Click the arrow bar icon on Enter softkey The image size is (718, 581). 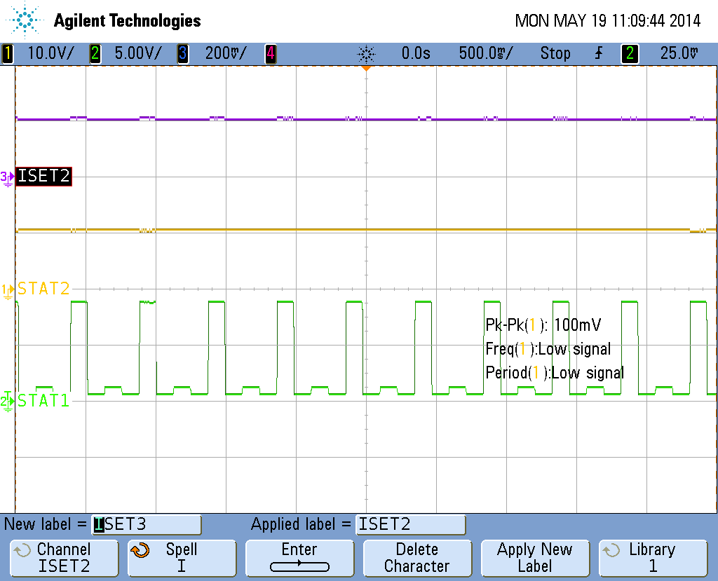coord(299,566)
